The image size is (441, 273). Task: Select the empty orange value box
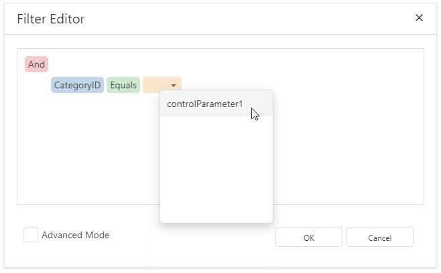(156, 85)
